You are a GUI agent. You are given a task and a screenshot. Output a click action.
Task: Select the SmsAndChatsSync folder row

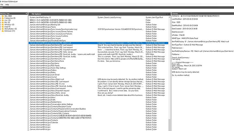point(98,41)
